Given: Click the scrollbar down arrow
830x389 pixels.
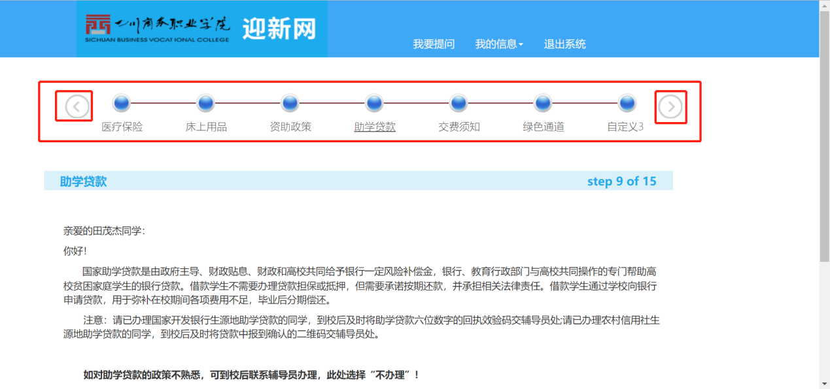Looking at the screenshot, I should [824, 383].
